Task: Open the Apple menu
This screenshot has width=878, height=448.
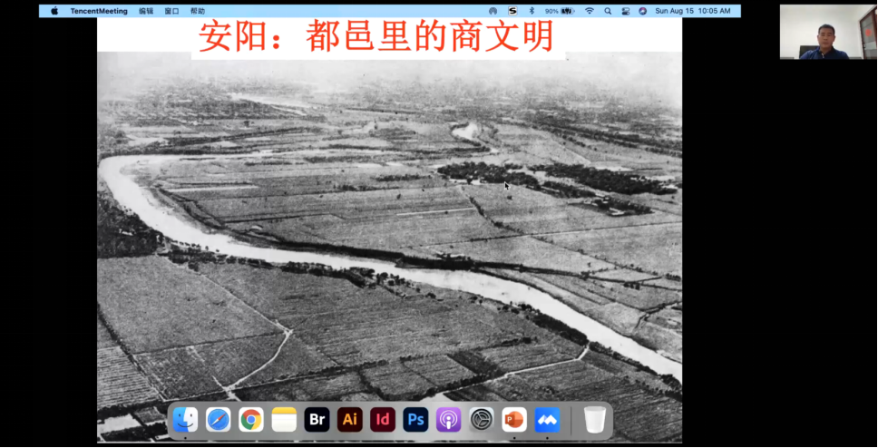Action: click(x=54, y=11)
